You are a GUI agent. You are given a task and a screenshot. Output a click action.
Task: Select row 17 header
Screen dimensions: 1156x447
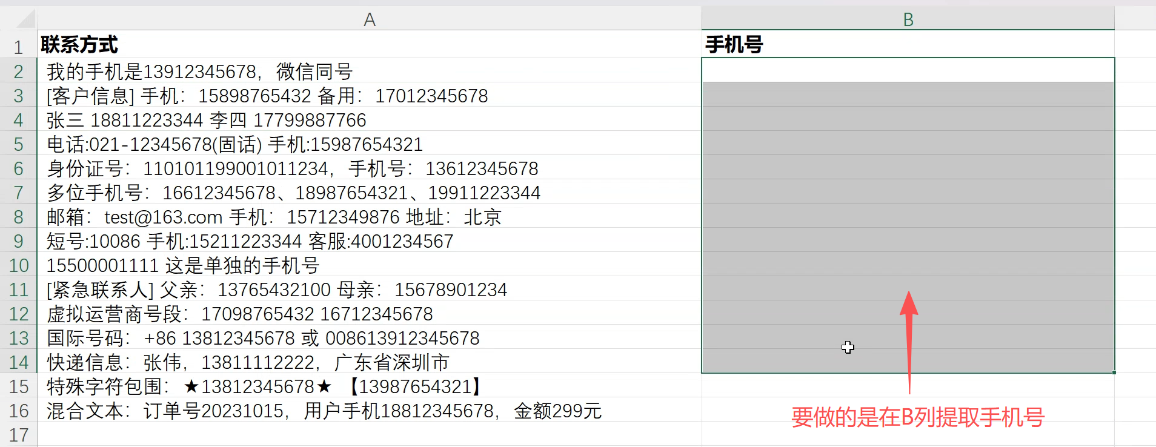coord(18,435)
